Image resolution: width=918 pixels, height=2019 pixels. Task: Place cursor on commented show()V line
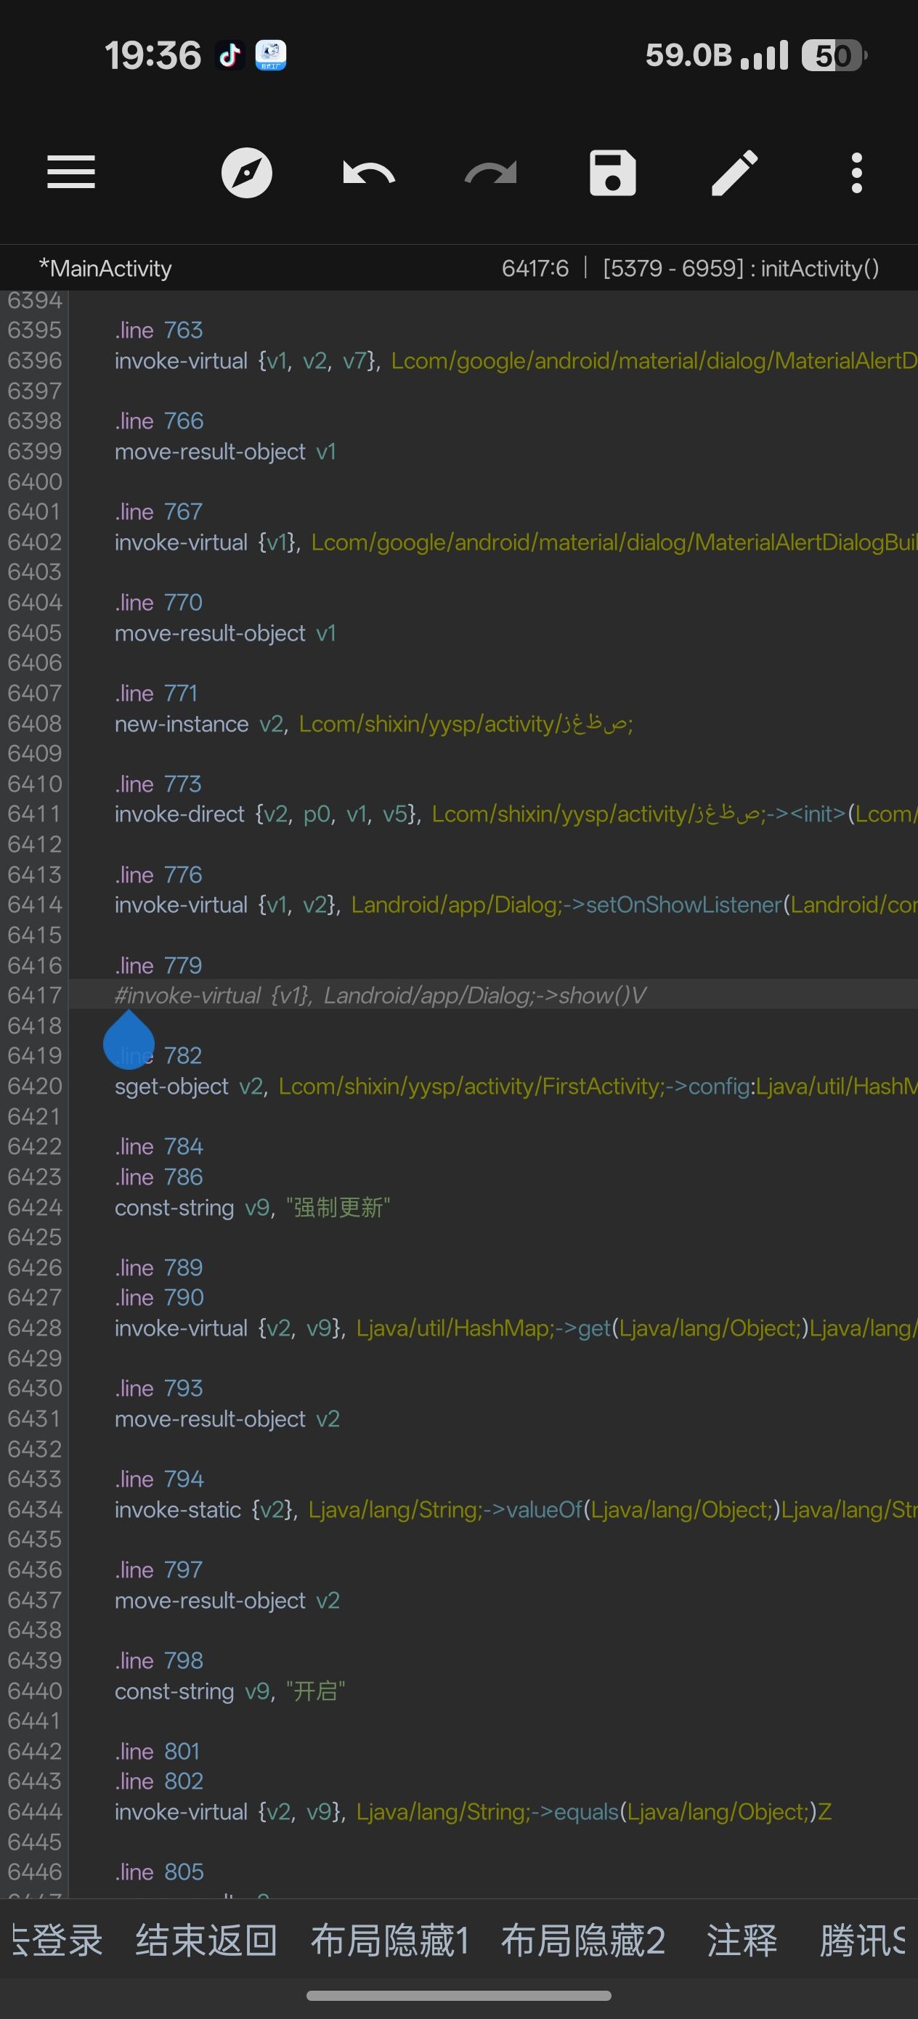pos(381,996)
